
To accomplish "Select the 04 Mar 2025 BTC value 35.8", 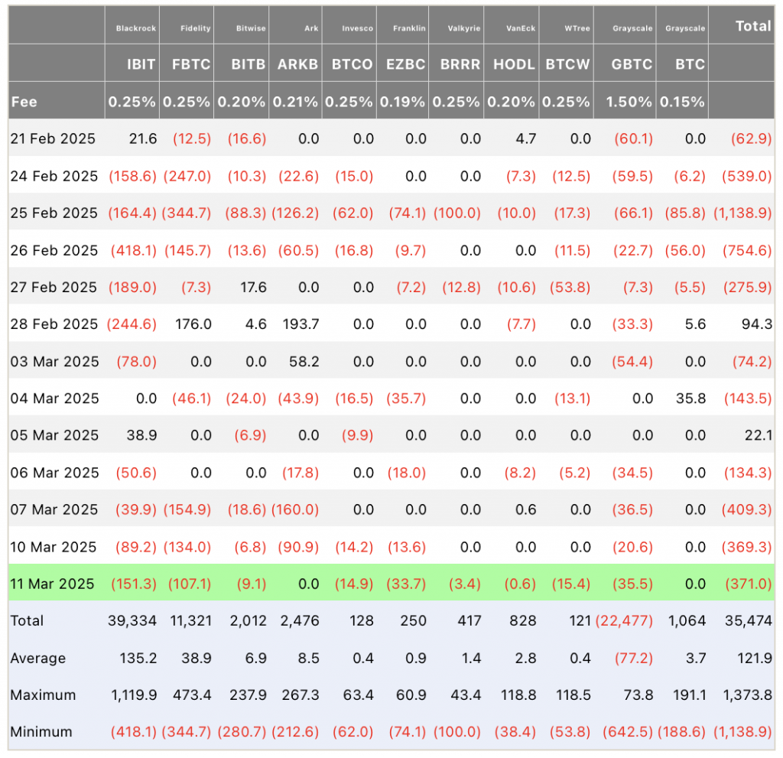I will tap(690, 399).
